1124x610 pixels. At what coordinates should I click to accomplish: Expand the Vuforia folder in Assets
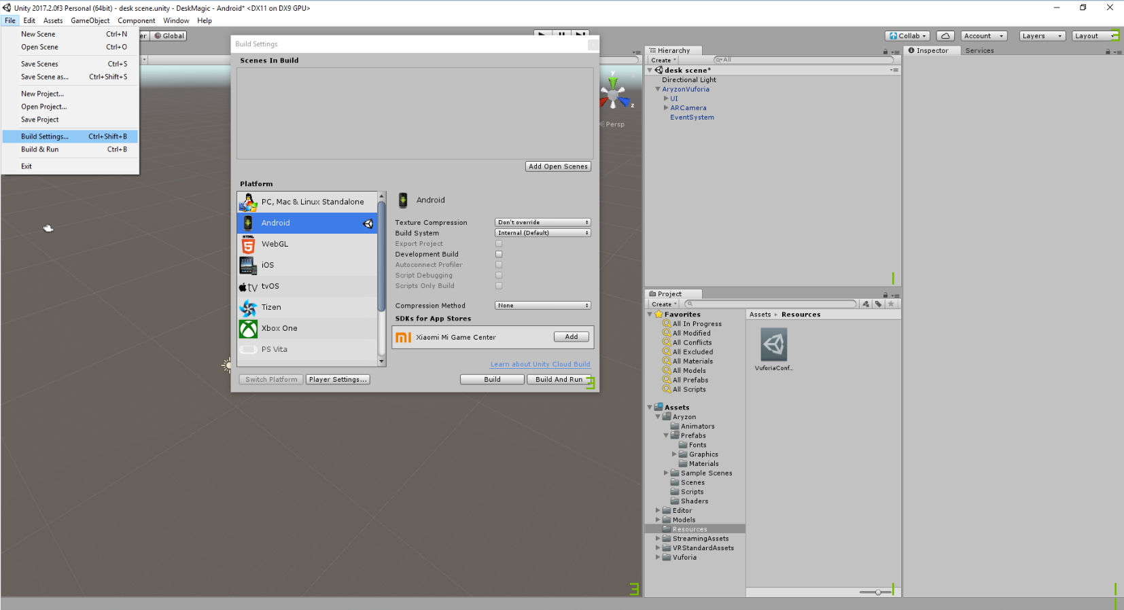[x=658, y=557]
